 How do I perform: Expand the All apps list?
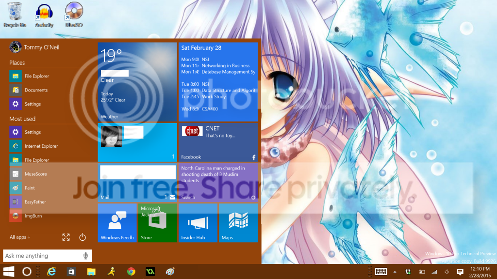click(20, 237)
